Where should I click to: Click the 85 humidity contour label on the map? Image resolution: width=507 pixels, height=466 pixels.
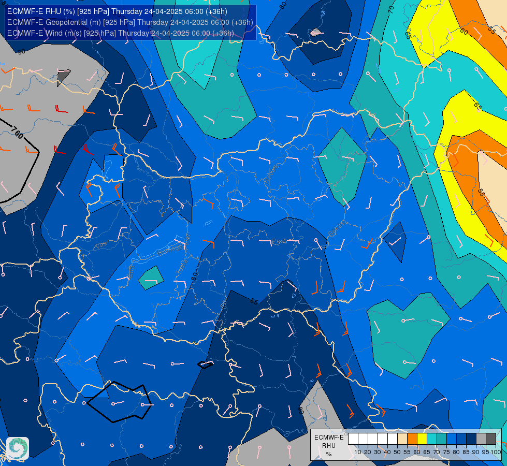click(254, 301)
